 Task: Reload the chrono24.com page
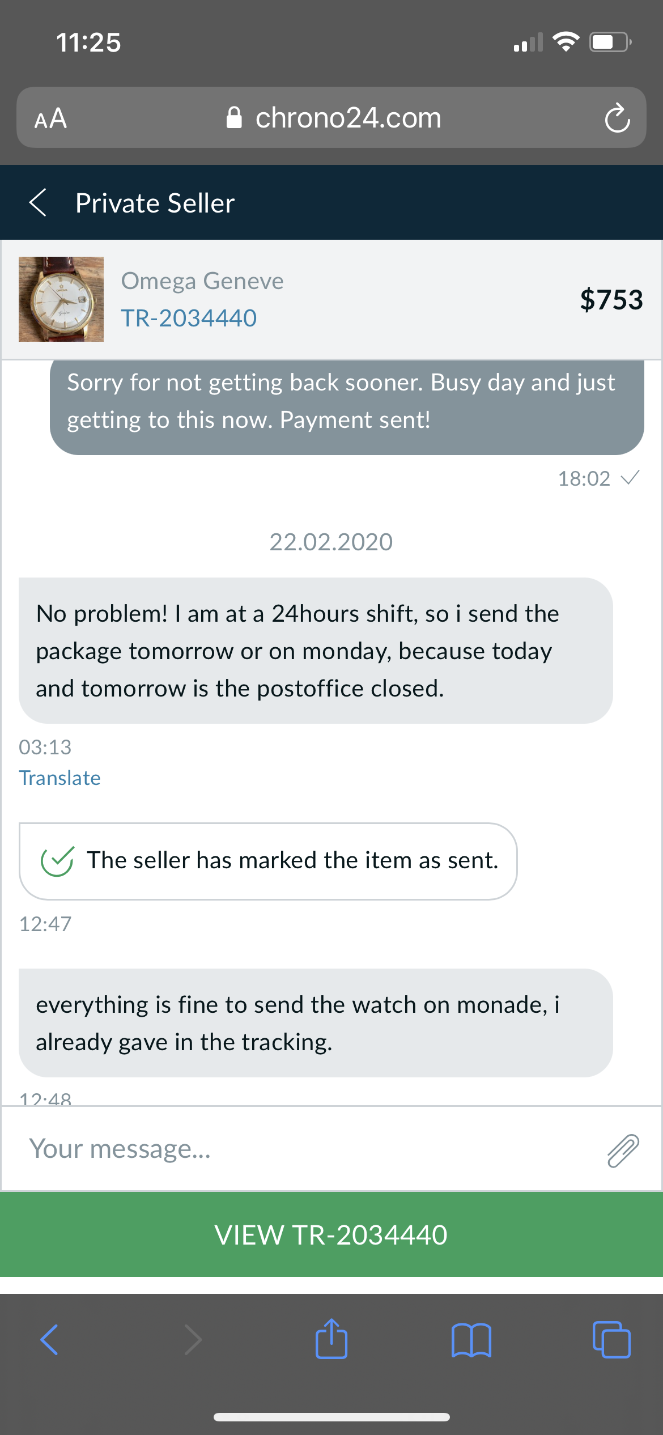point(617,118)
